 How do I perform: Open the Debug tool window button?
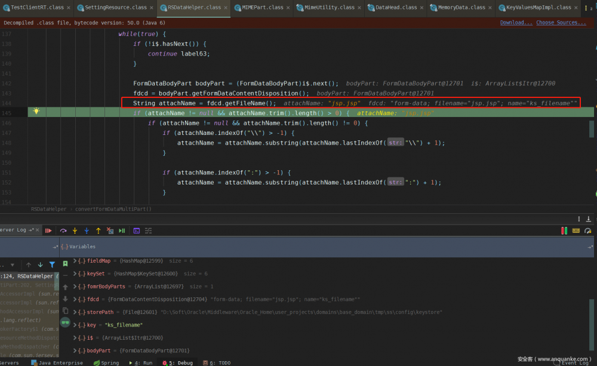(x=179, y=362)
